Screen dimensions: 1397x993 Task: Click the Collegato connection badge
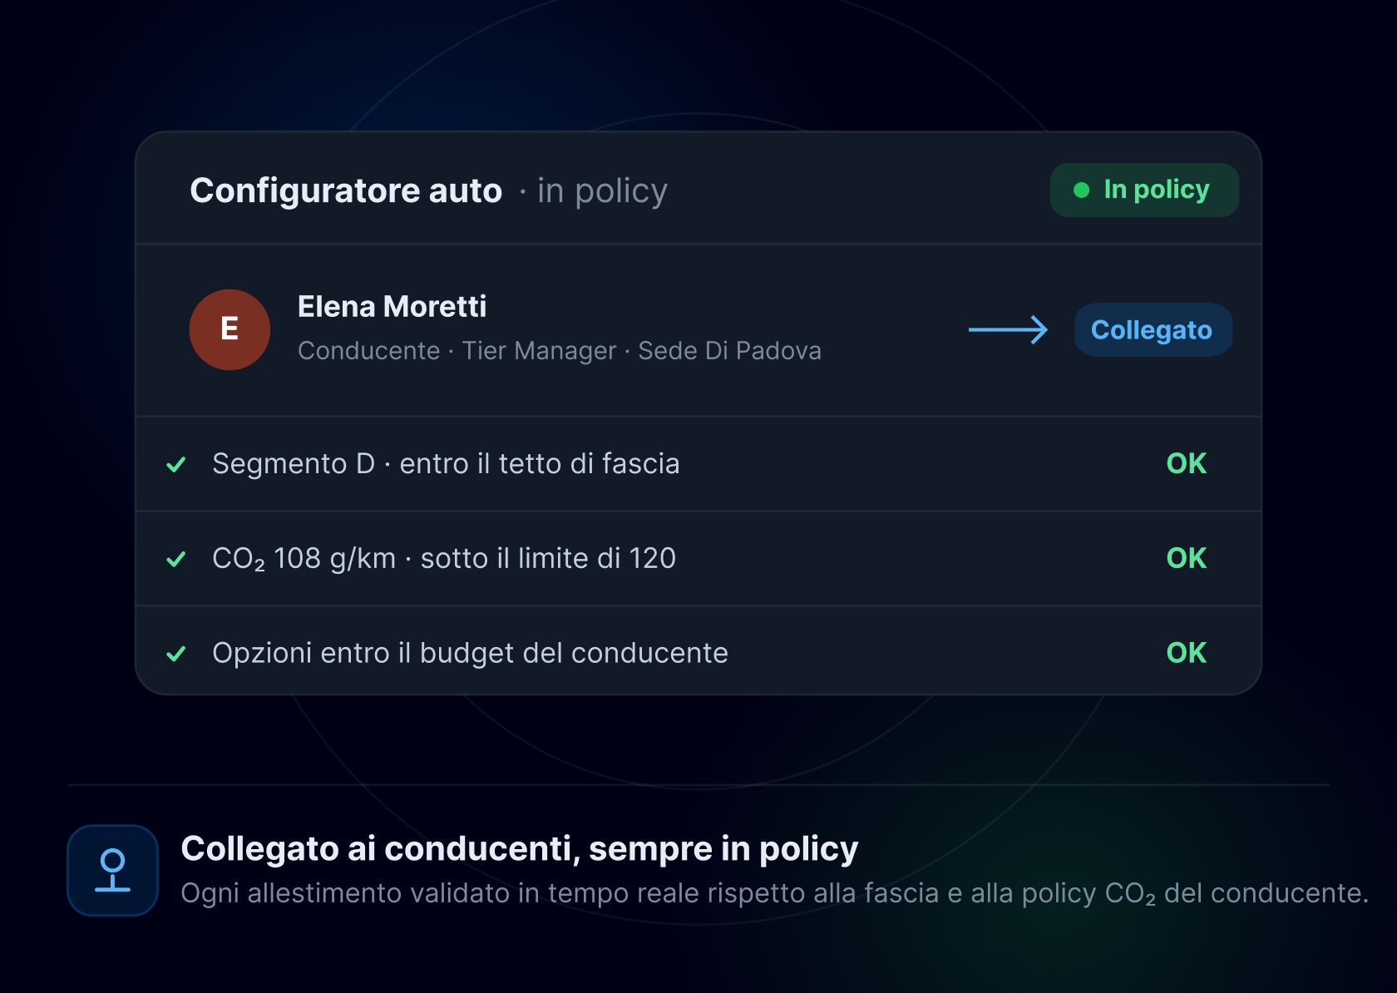[x=1153, y=330]
